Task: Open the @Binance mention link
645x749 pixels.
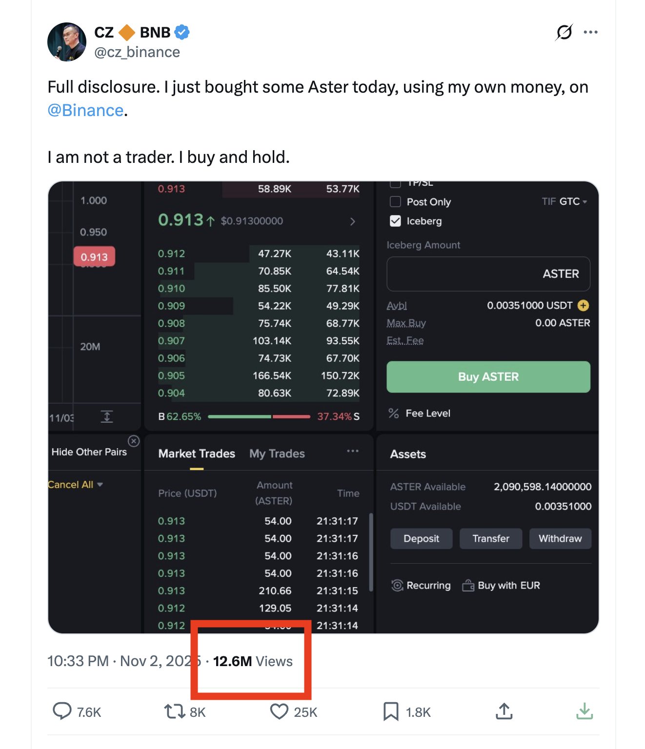Action: [x=85, y=111]
